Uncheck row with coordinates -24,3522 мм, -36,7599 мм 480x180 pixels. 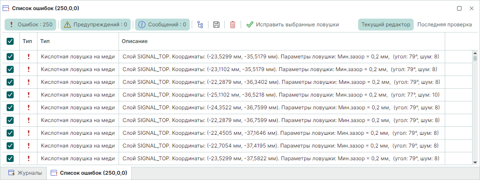(10, 108)
